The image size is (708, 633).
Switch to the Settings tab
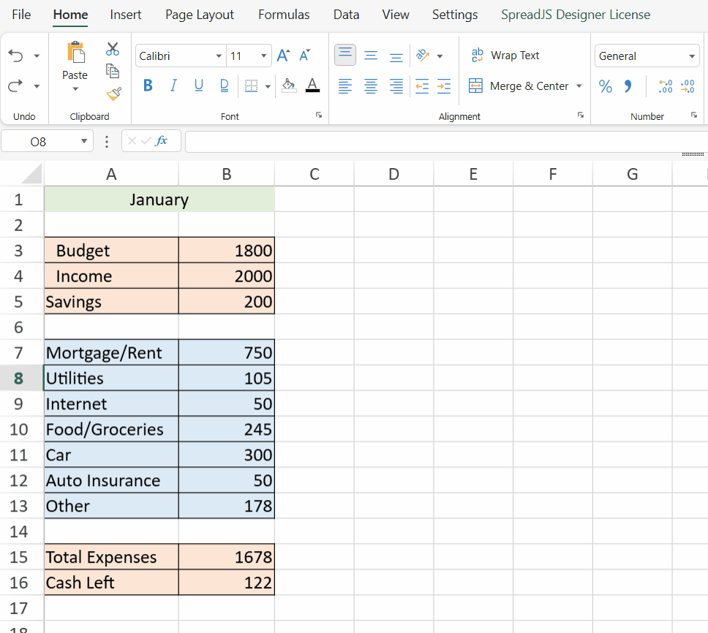(455, 15)
